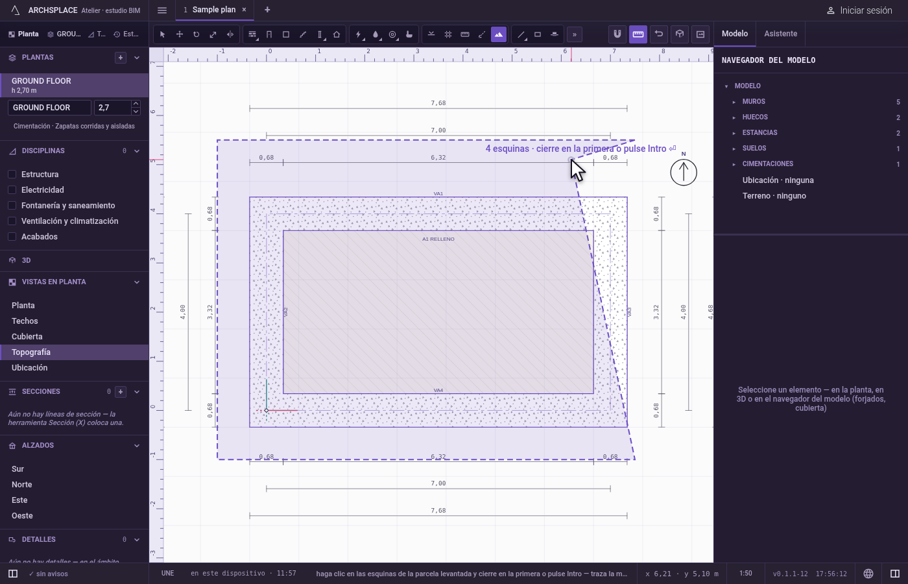Click the undo arrow button

[659, 34]
